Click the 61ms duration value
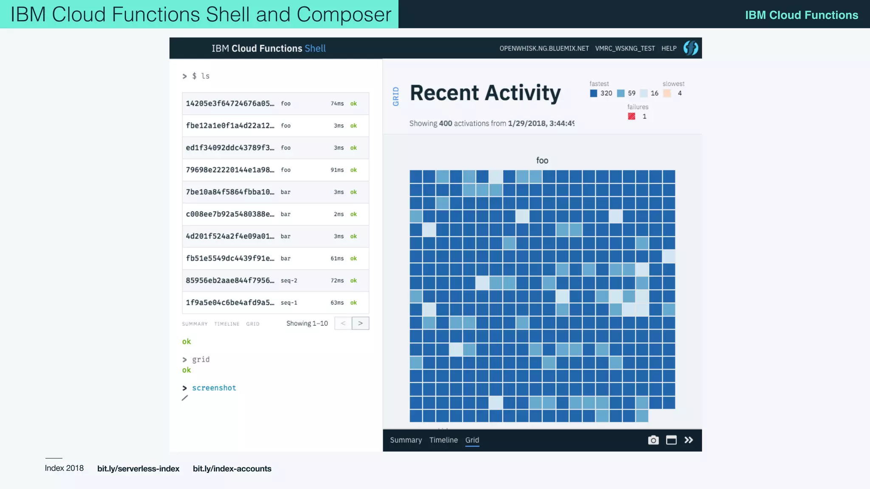 pos(337,258)
